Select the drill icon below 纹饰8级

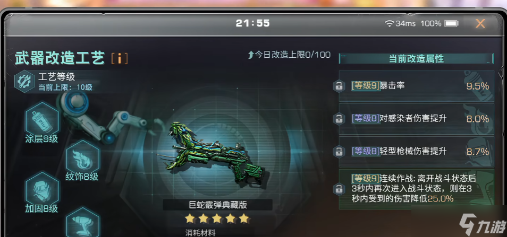pos(83,222)
